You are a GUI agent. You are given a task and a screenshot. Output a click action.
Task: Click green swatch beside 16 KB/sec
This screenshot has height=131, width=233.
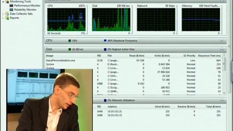click(70, 49)
